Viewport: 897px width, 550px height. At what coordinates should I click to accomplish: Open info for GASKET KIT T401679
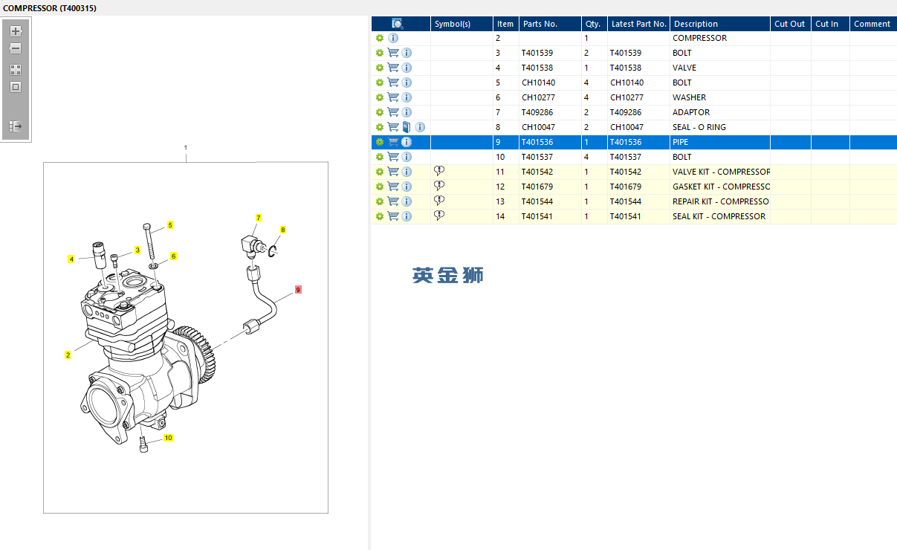(x=407, y=187)
